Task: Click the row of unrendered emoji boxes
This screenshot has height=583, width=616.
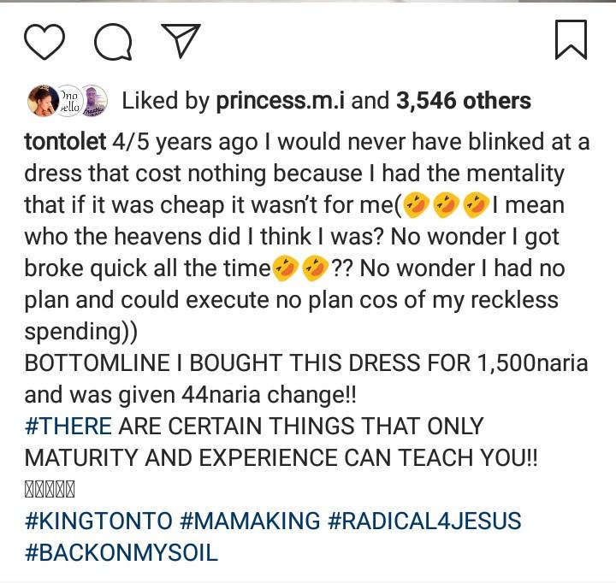Action: (x=50, y=490)
